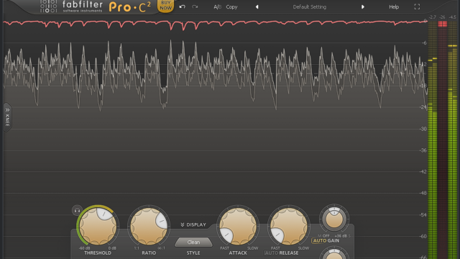Go to next preset with right arrow

tap(363, 6)
